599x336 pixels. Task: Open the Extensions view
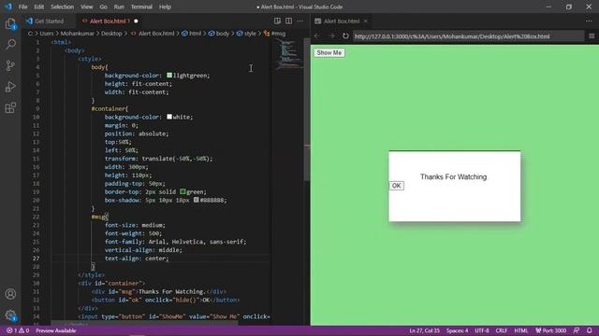click(x=10, y=108)
